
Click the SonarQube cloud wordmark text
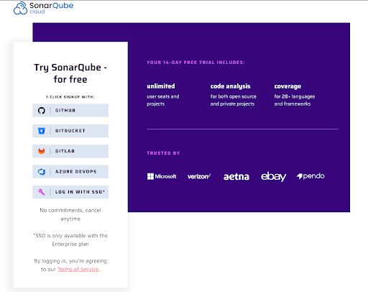[x=52, y=8]
